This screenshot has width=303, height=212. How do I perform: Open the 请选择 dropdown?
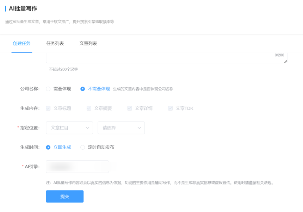(x=121, y=128)
